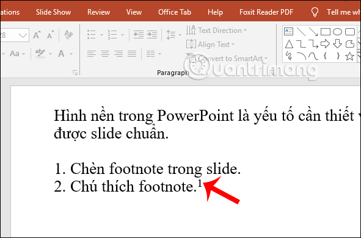The height and width of the screenshot is (238, 361).
Task: Select the Arrow line shape
Action: point(313,32)
